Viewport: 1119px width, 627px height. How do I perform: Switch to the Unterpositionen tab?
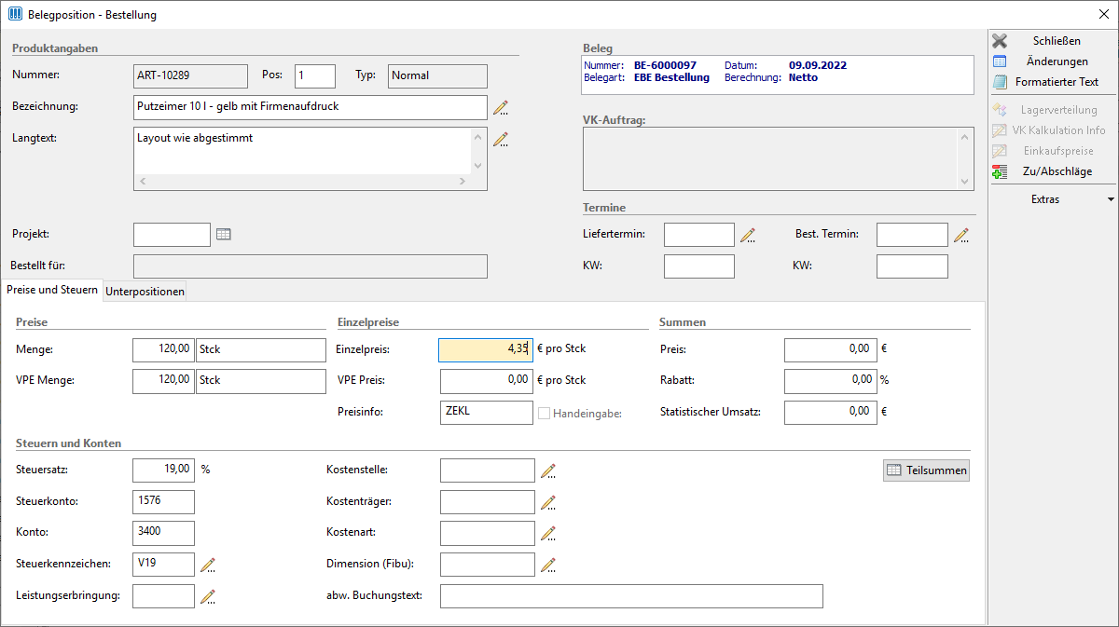pos(145,292)
